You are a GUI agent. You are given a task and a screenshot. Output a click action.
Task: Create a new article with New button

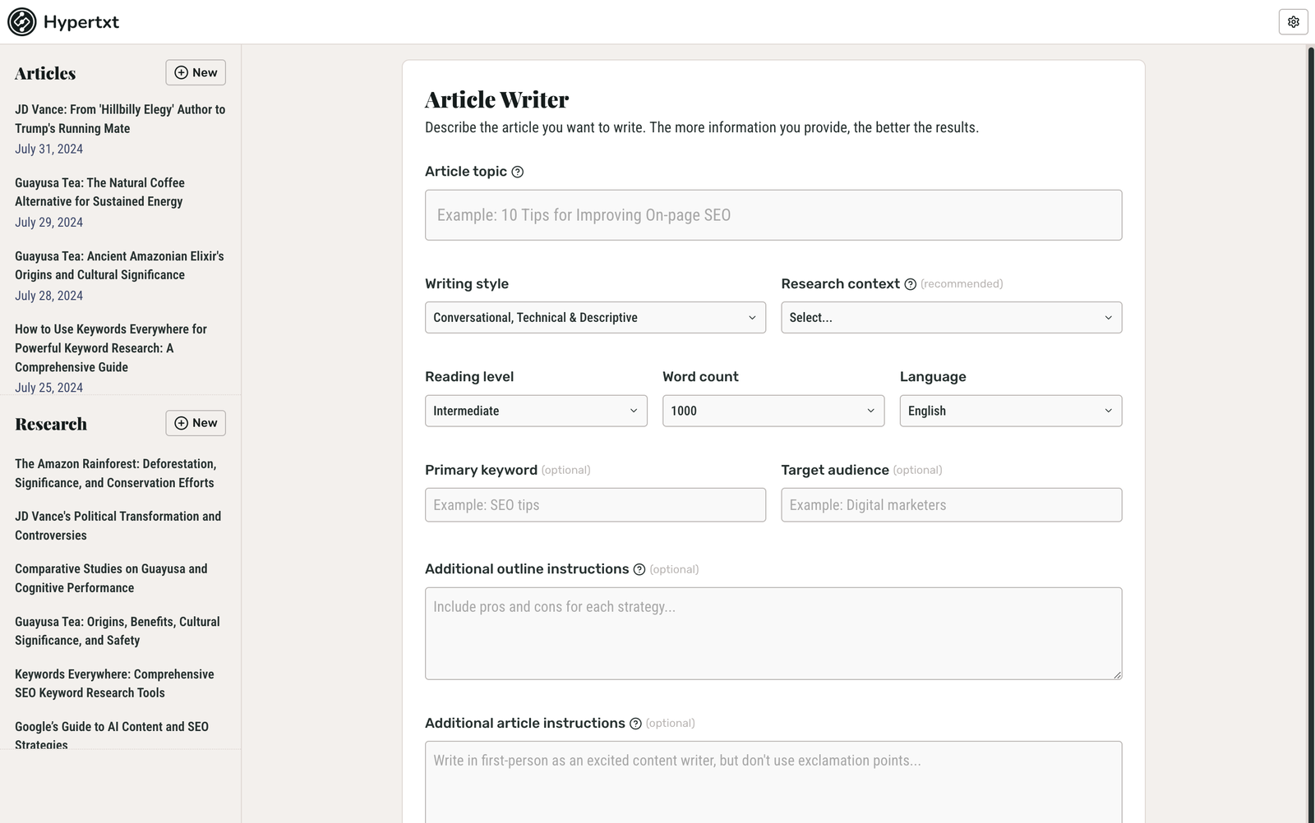coord(196,72)
